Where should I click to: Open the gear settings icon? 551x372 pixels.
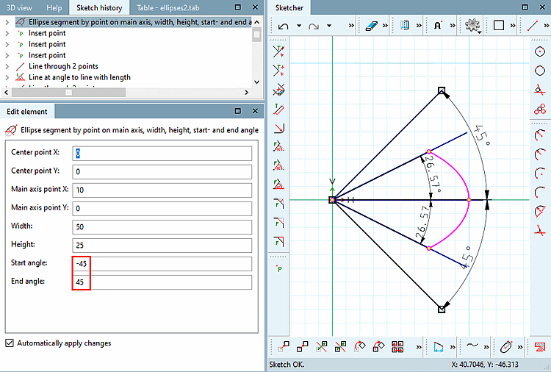pos(472,26)
